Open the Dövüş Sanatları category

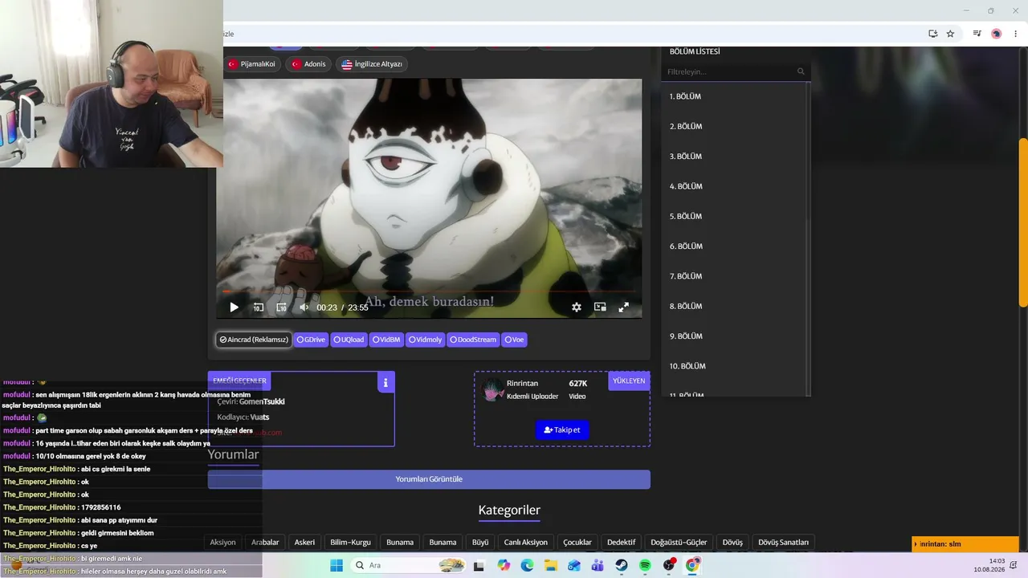(x=784, y=542)
